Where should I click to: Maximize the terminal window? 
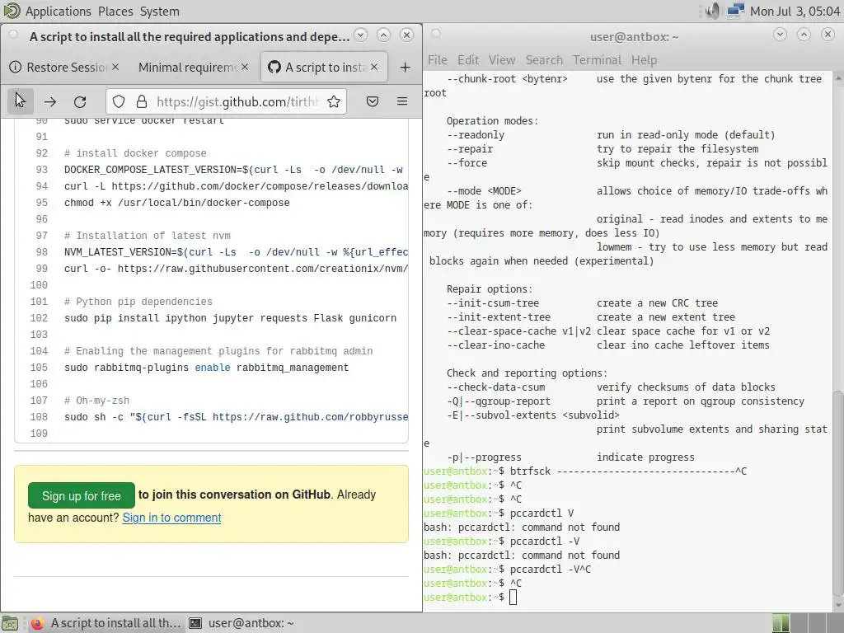(804, 35)
